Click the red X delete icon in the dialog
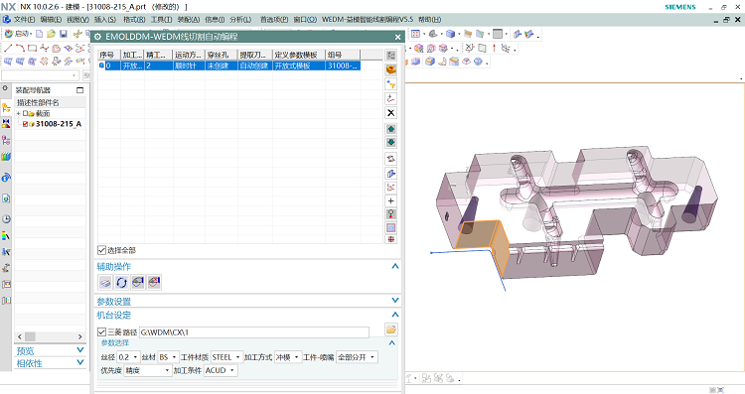This screenshot has height=394, width=745. pos(390,113)
